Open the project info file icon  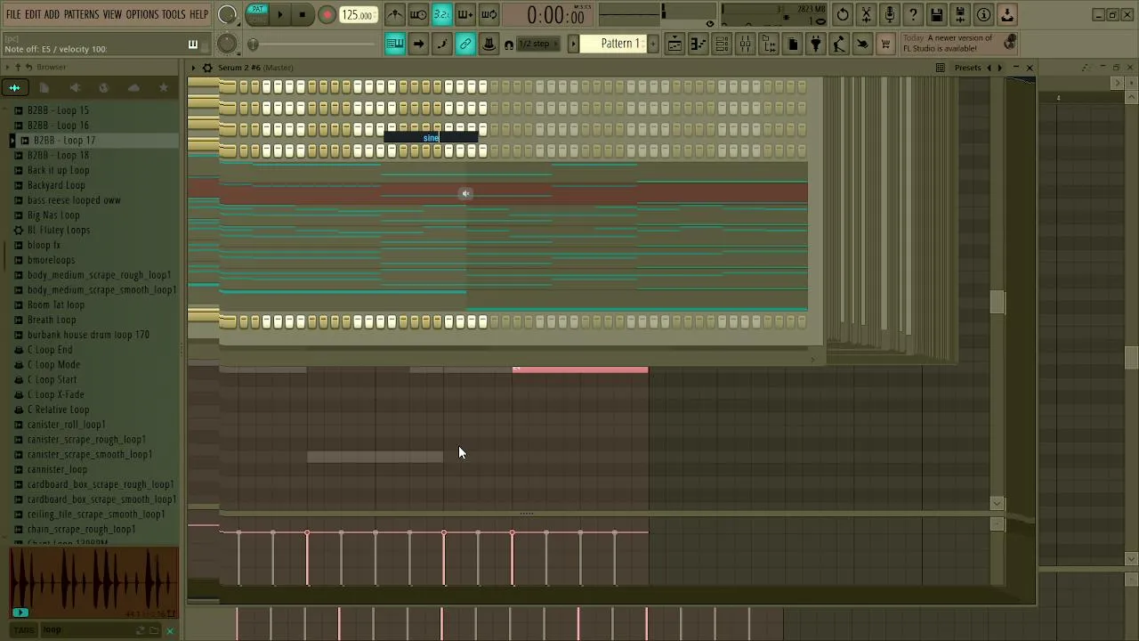(x=792, y=44)
